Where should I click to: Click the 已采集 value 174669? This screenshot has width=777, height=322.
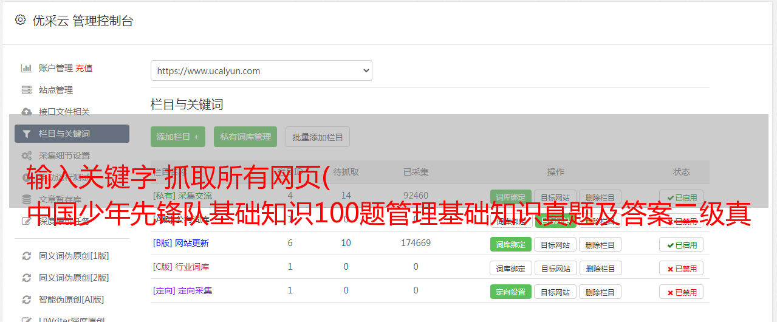(x=416, y=243)
